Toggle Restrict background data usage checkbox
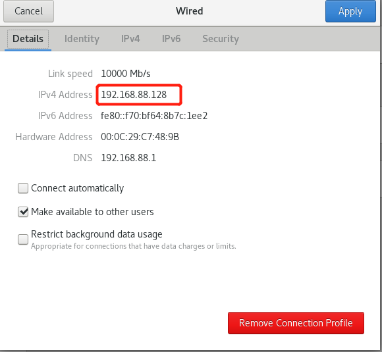Viewport: 382px width, 352px height. coord(23,239)
